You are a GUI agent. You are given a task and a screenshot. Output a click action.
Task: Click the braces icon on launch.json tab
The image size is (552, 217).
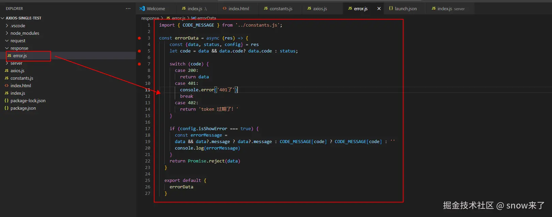[391, 8]
